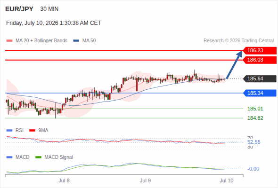Click the 185.01 support level label

coord(255,109)
